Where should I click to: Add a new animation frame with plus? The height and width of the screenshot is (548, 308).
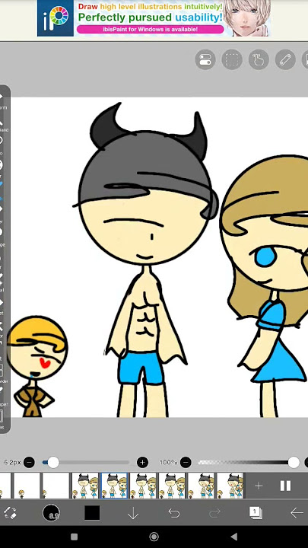point(259,486)
